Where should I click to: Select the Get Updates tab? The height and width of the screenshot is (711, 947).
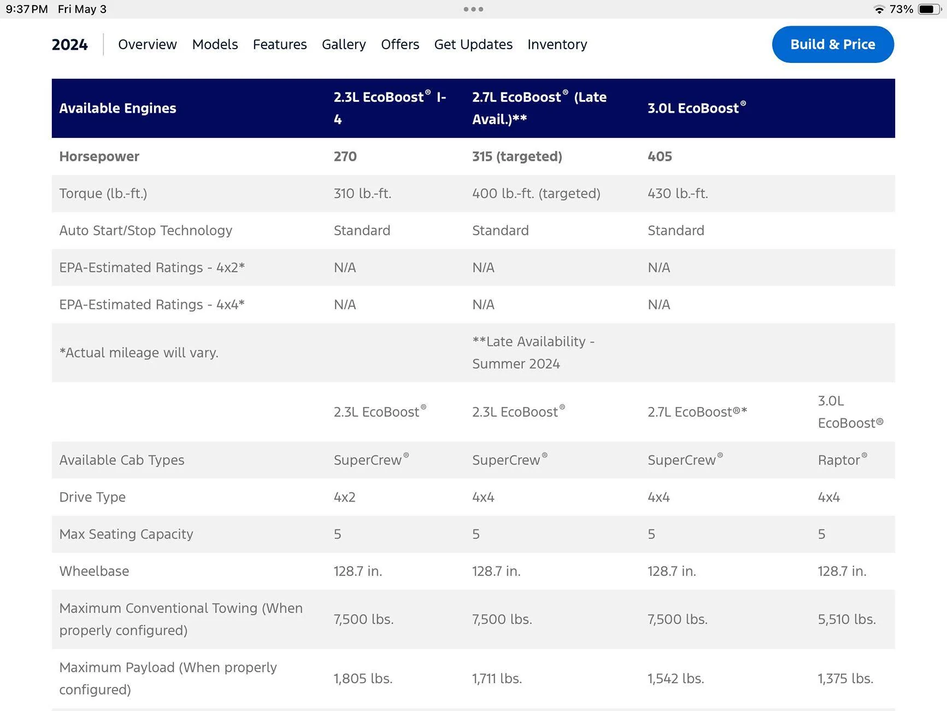[473, 44]
